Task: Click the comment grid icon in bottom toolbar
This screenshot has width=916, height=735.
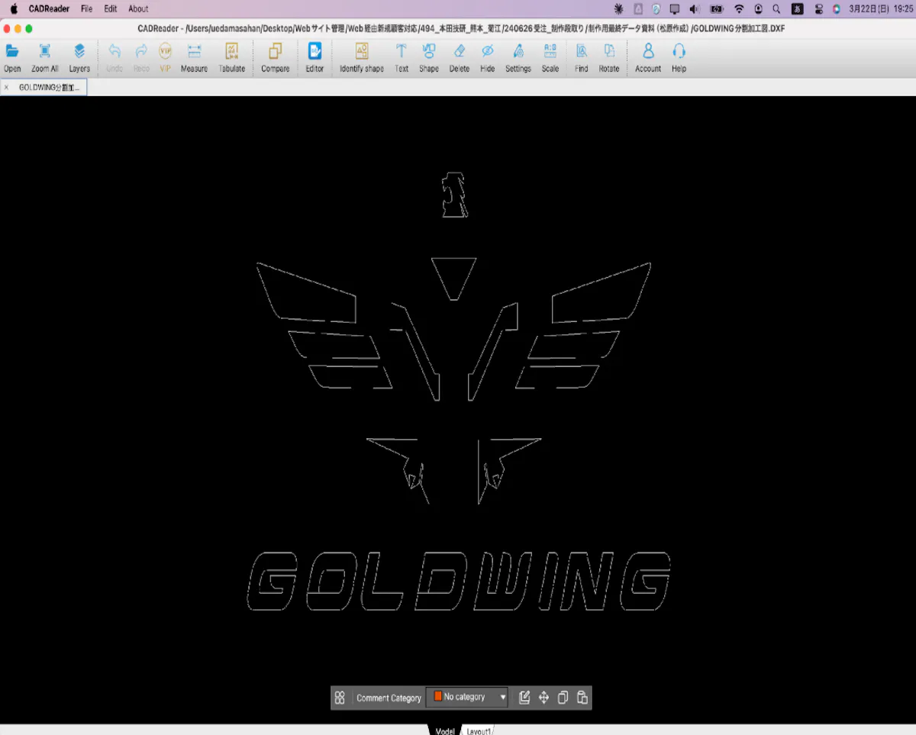Action: point(340,698)
